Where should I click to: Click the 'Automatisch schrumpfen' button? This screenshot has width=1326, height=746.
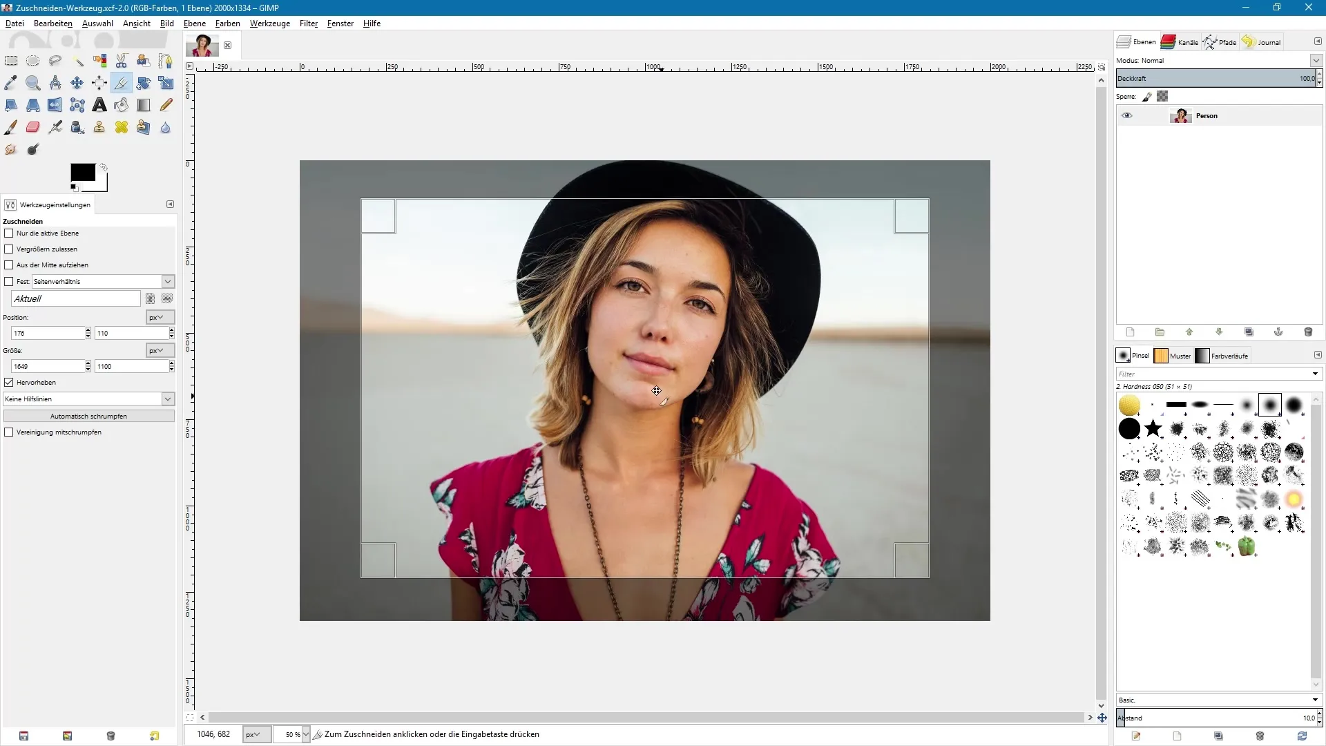tap(88, 417)
